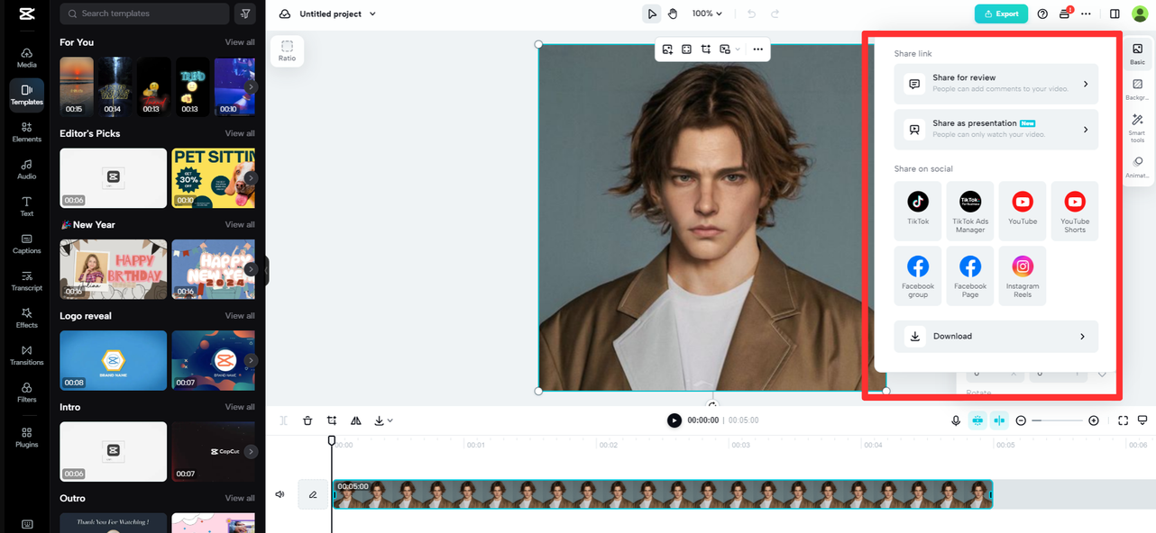Toggle the timeline split-align preview button
The image size is (1156, 533).
pyautogui.click(x=999, y=420)
